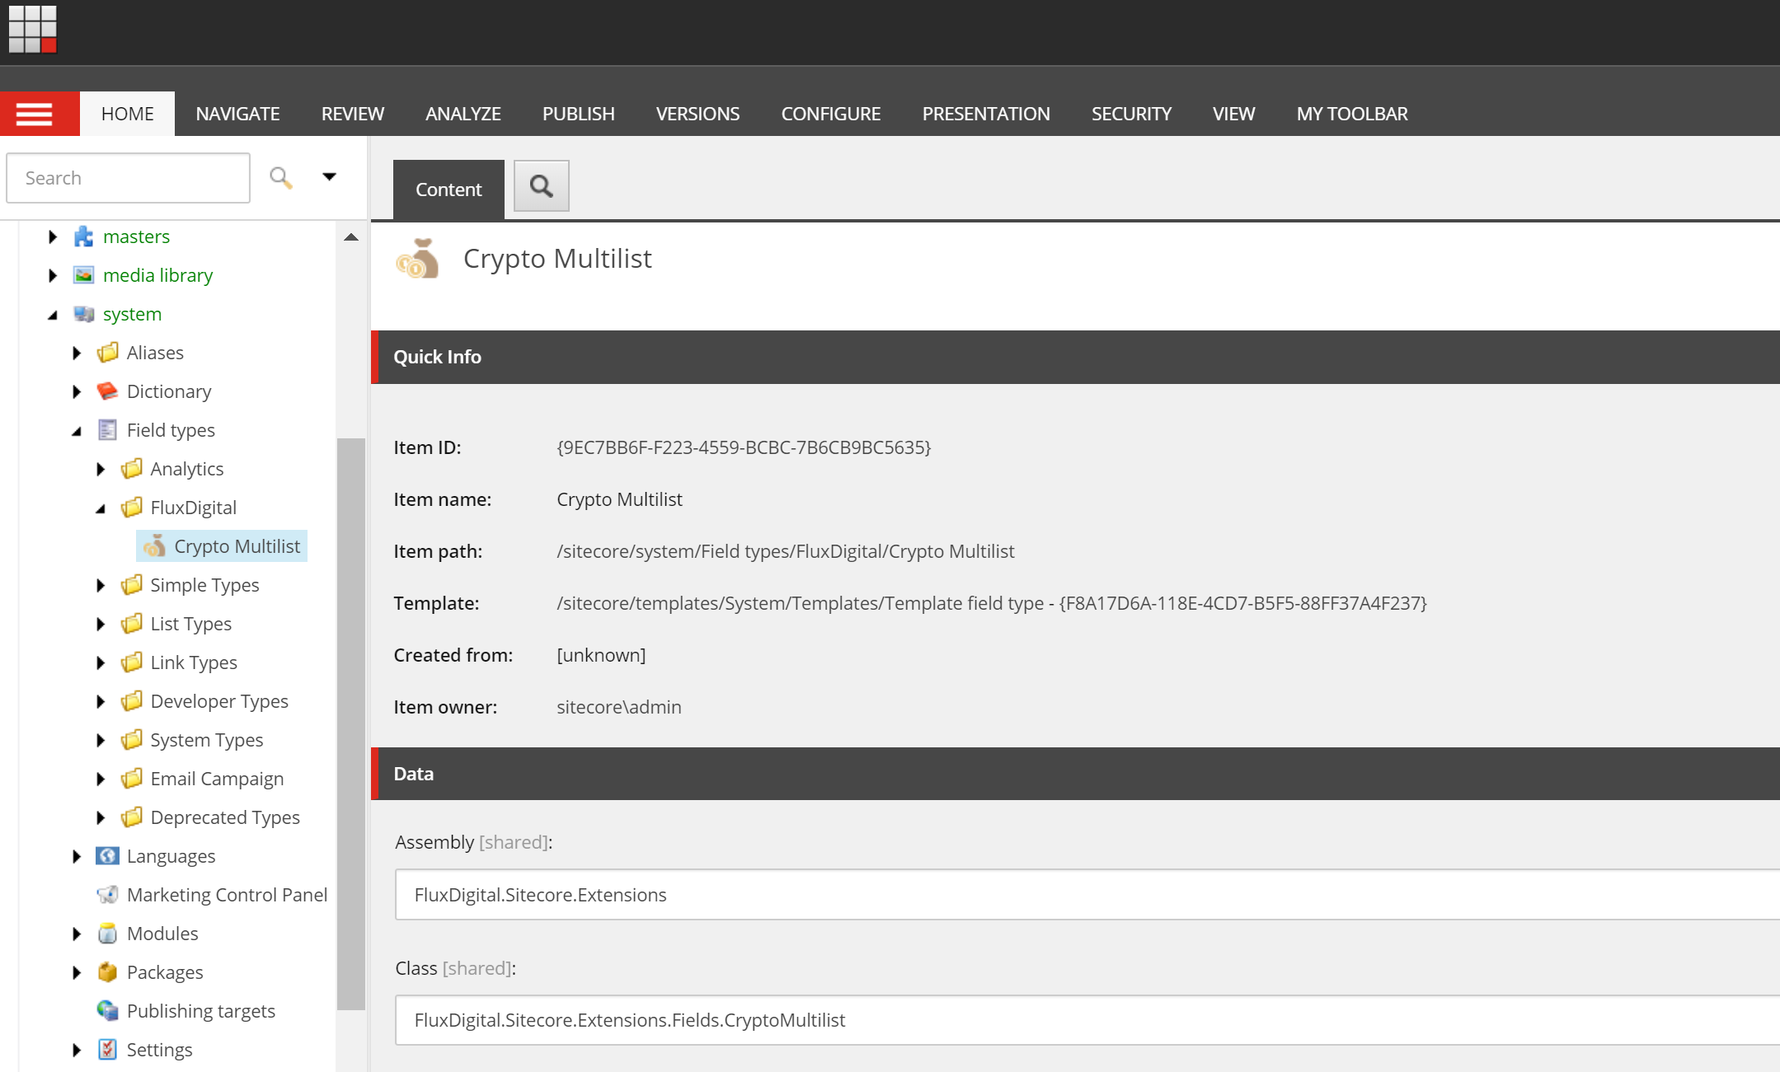Expand the Packages tree node
The image size is (1780, 1072).
77,973
